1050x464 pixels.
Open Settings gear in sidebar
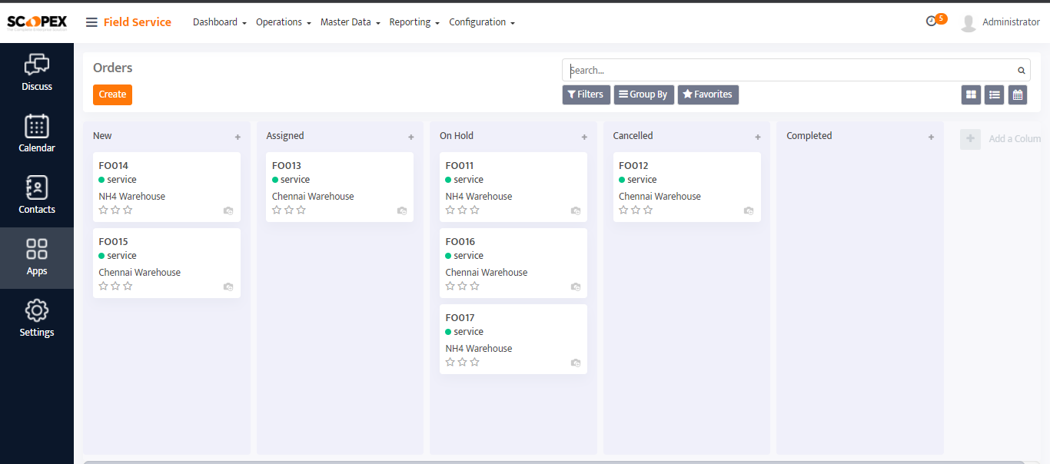[37, 319]
